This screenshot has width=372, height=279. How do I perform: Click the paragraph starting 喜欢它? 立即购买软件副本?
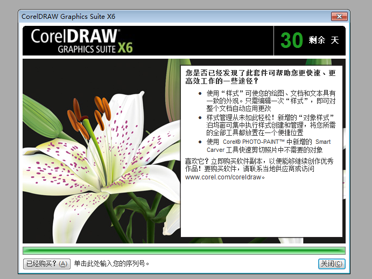(x=259, y=169)
